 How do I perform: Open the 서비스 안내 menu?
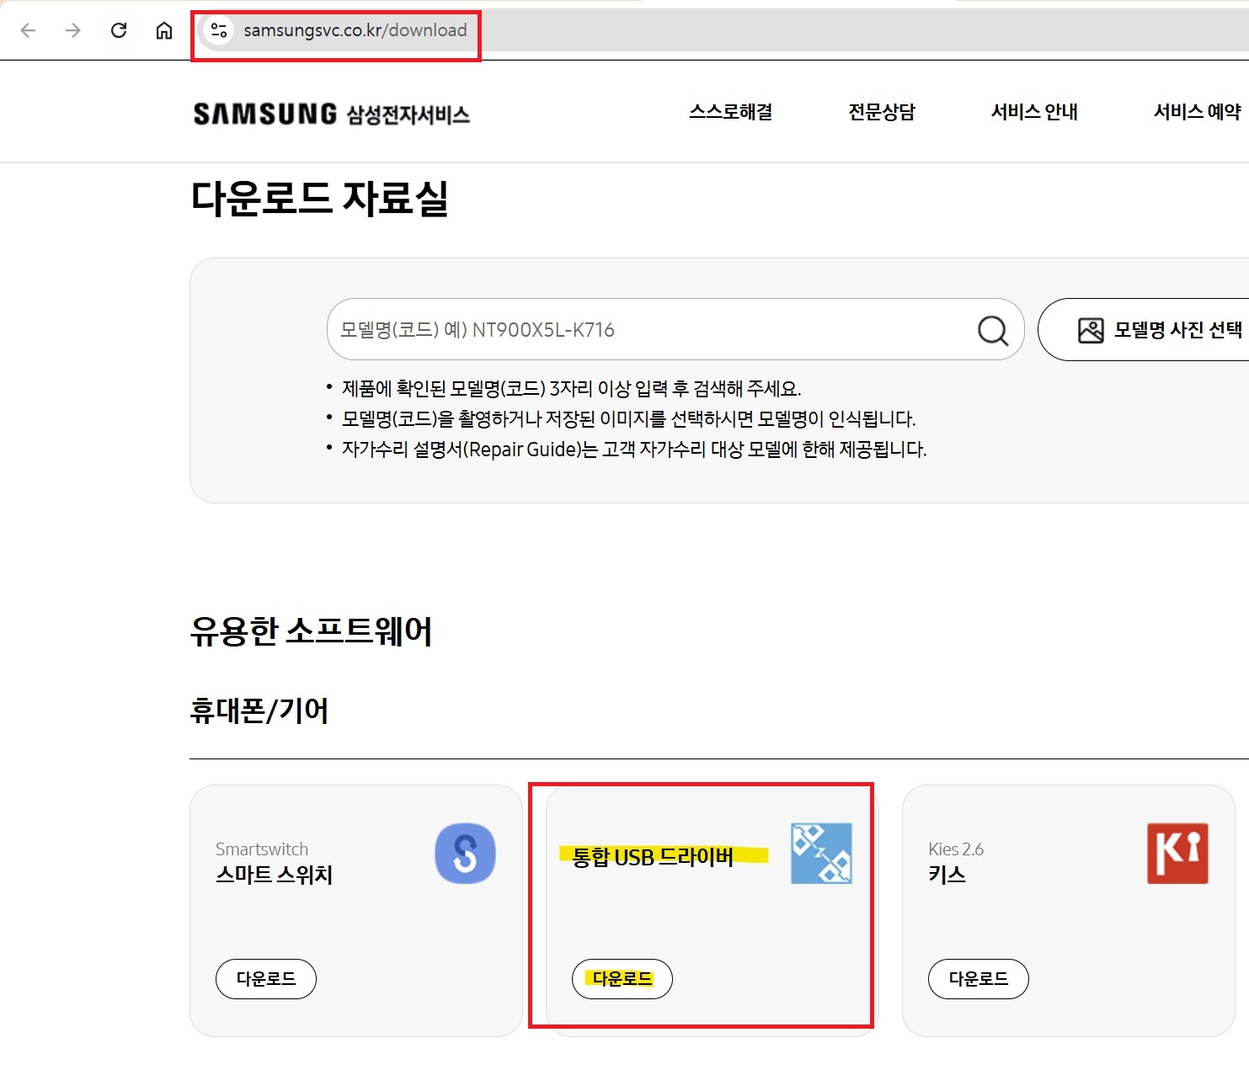(1034, 112)
